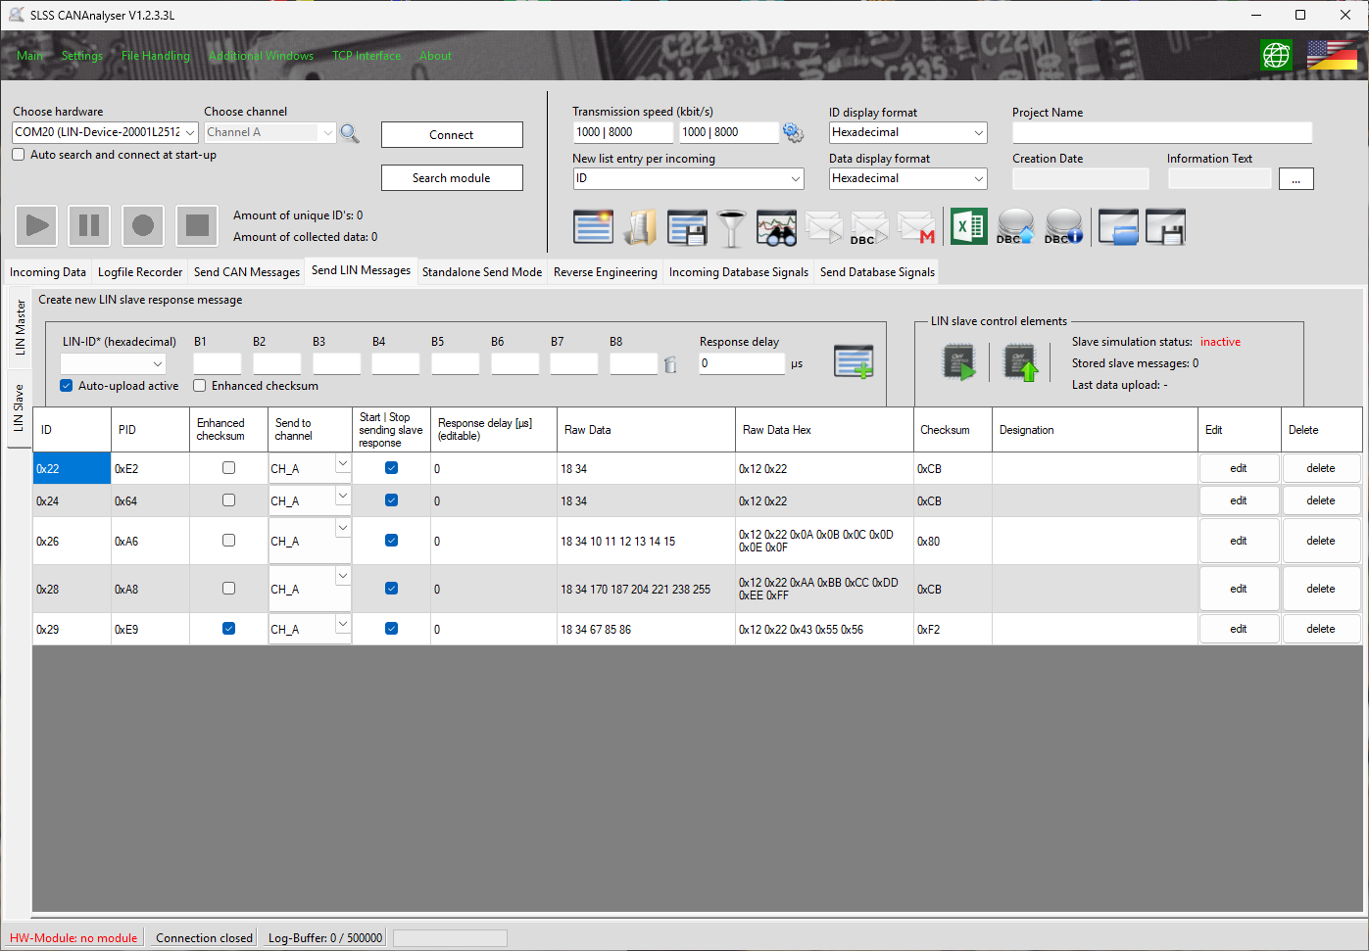Screen dimensions: 1369x951
Task: Click the add LIN slave message icon
Action: (x=854, y=361)
